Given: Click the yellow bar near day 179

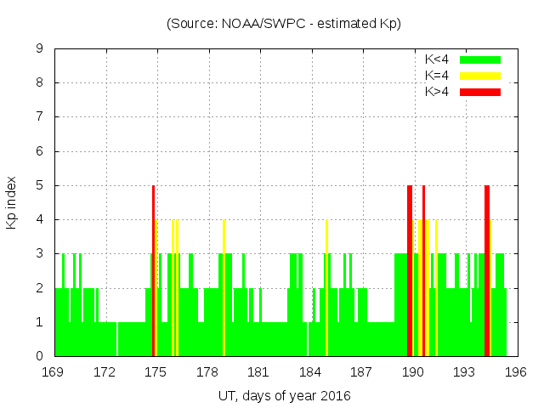Looking at the screenshot, I should 224,289.
